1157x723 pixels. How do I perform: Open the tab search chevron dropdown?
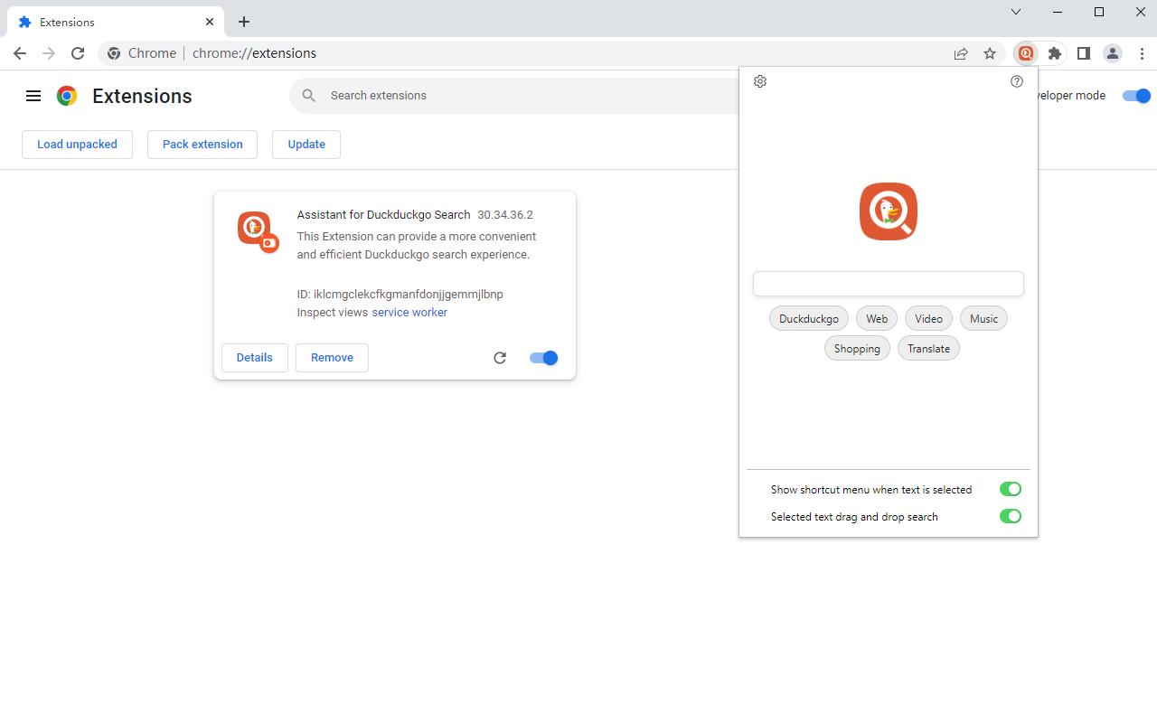(1016, 12)
